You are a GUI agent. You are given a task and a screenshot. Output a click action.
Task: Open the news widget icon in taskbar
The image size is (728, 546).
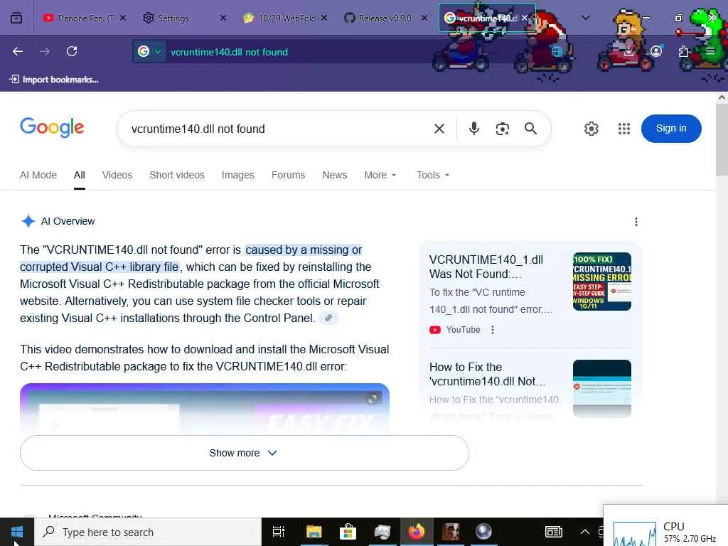553,532
